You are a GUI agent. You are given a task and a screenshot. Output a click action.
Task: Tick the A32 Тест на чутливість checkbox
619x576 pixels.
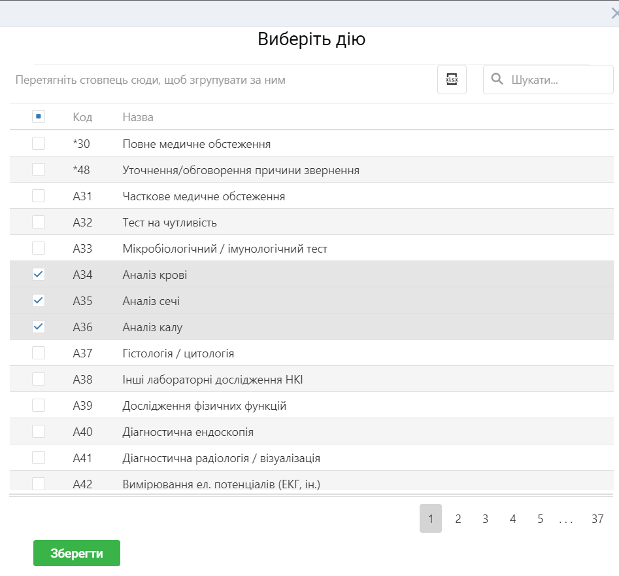tap(39, 222)
